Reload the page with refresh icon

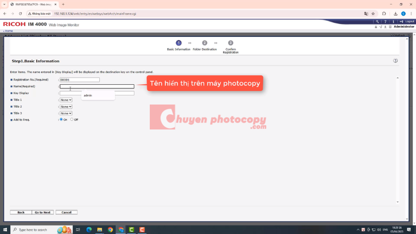[20, 14]
